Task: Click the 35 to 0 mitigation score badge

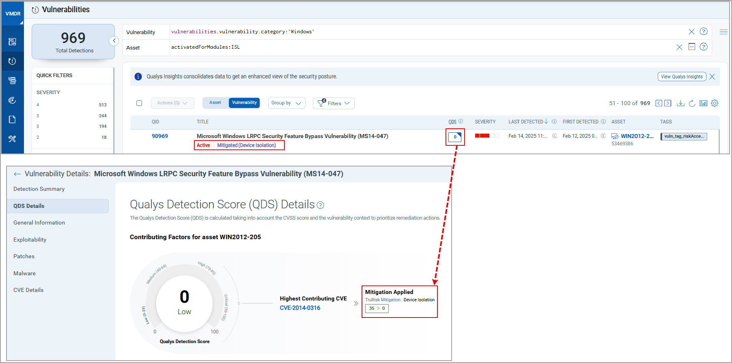Action: (377, 309)
